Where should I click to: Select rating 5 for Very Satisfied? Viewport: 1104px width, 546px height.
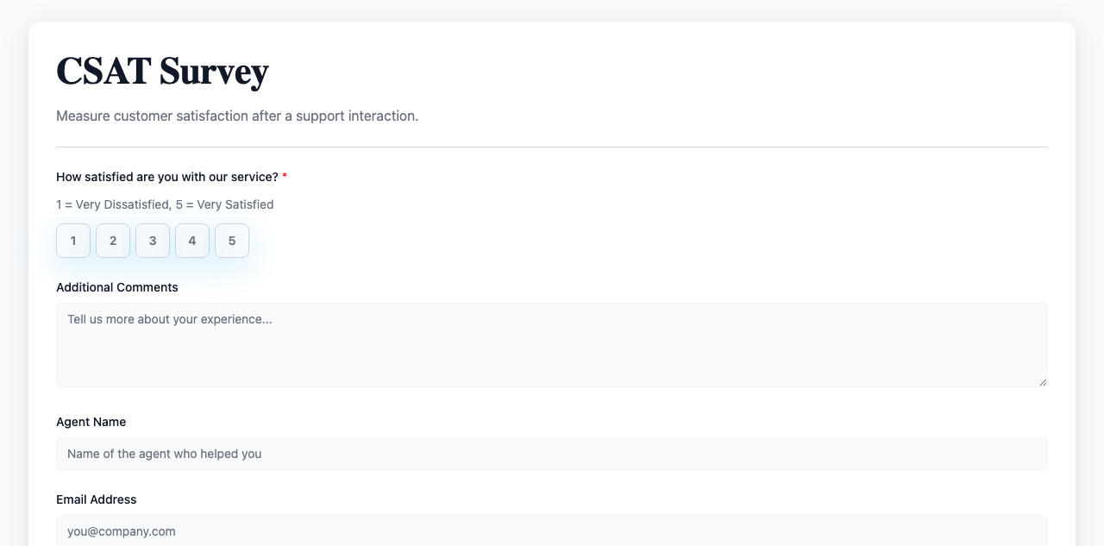coord(232,241)
